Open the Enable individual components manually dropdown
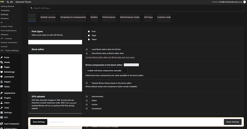Viewport: 247px width, 129px height. tap(106, 71)
